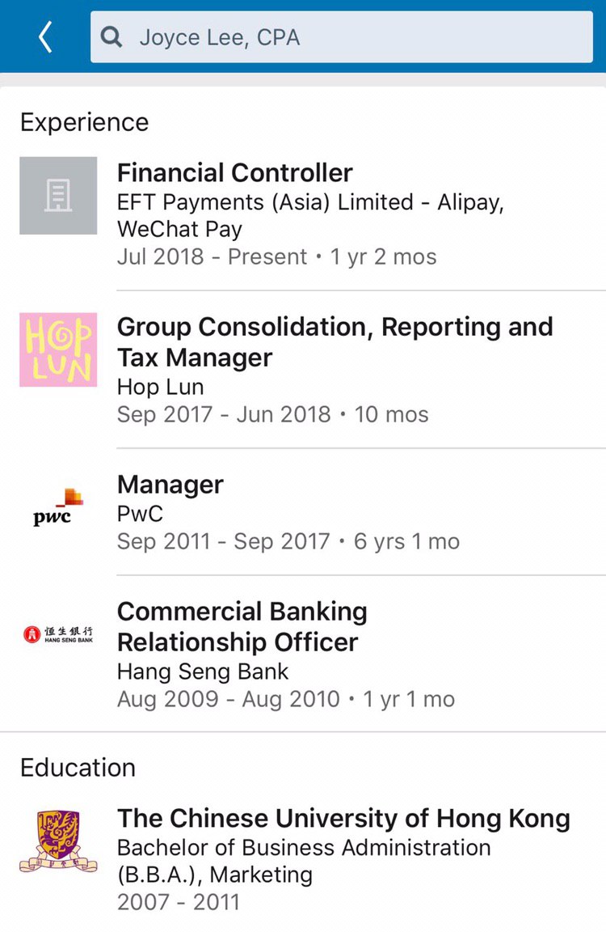
Task: Tap the Experience section heading
Action: pos(84,122)
